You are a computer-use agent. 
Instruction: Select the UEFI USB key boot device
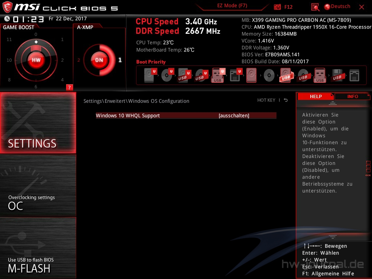(x=218, y=75)
